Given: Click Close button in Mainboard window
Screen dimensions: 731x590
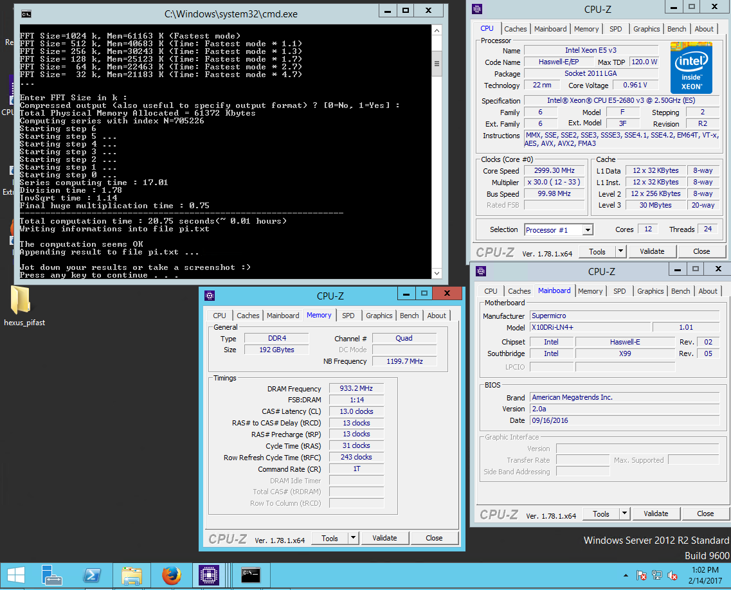Looking at the screenshot, I should point(705,514).
